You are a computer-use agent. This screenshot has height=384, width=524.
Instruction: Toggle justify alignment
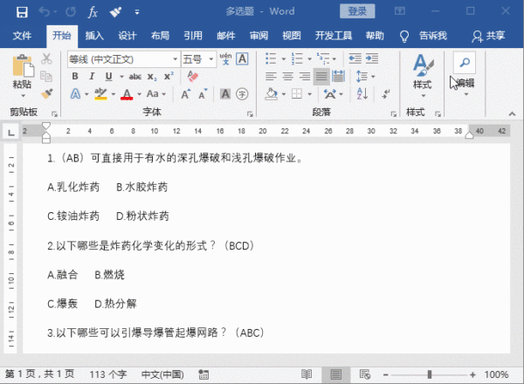pos(321,77)
